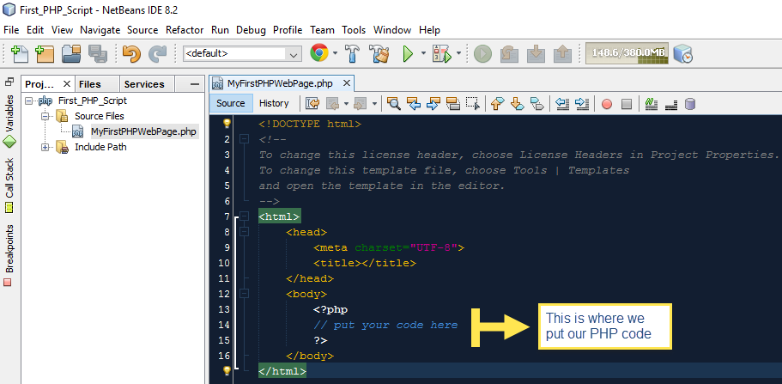Open the Debug menu

coord(251,30)
